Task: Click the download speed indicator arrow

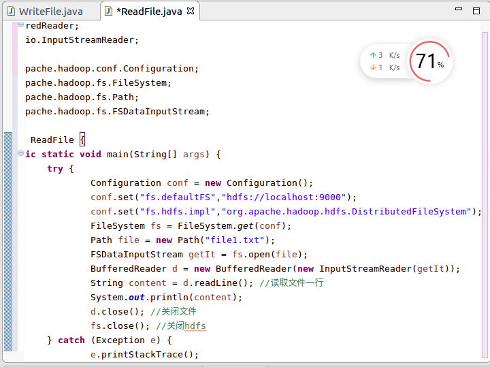Action: coord(373,67)
